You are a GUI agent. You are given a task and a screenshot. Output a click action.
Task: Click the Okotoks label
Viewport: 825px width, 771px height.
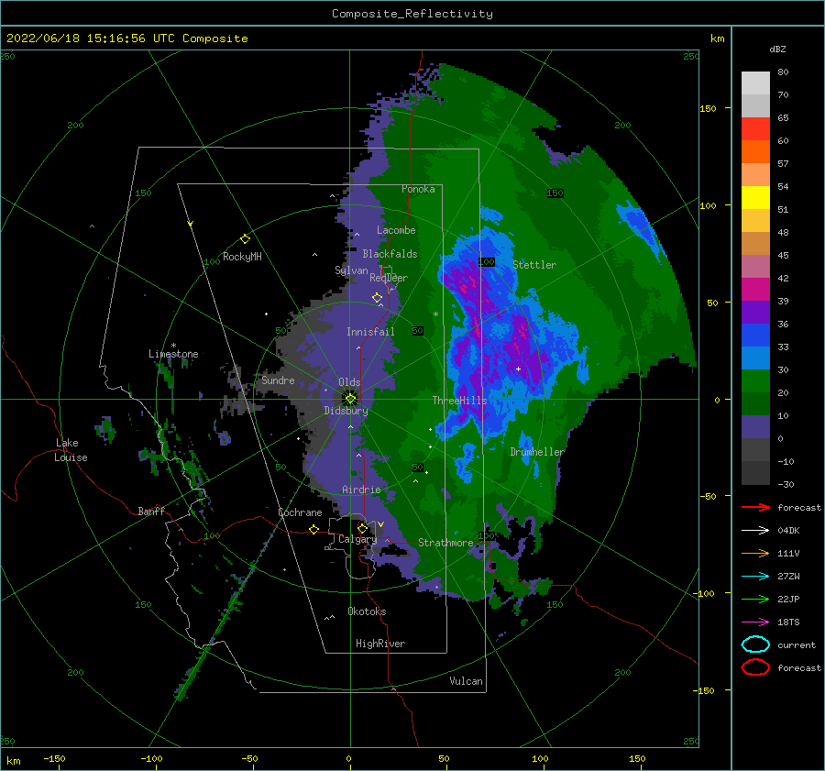367,611
